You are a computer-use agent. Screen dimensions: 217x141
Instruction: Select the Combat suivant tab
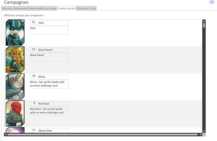(66, 8)
